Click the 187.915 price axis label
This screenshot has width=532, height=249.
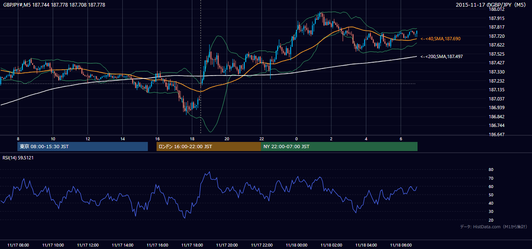coord(497,18)
